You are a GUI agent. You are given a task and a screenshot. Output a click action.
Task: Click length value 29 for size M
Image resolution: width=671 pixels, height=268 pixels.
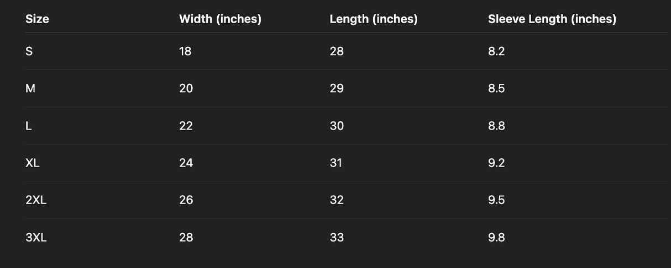(x=337, y=88)
